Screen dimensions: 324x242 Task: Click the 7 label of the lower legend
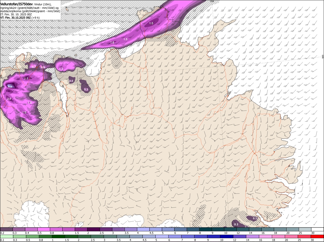[182, 240]
